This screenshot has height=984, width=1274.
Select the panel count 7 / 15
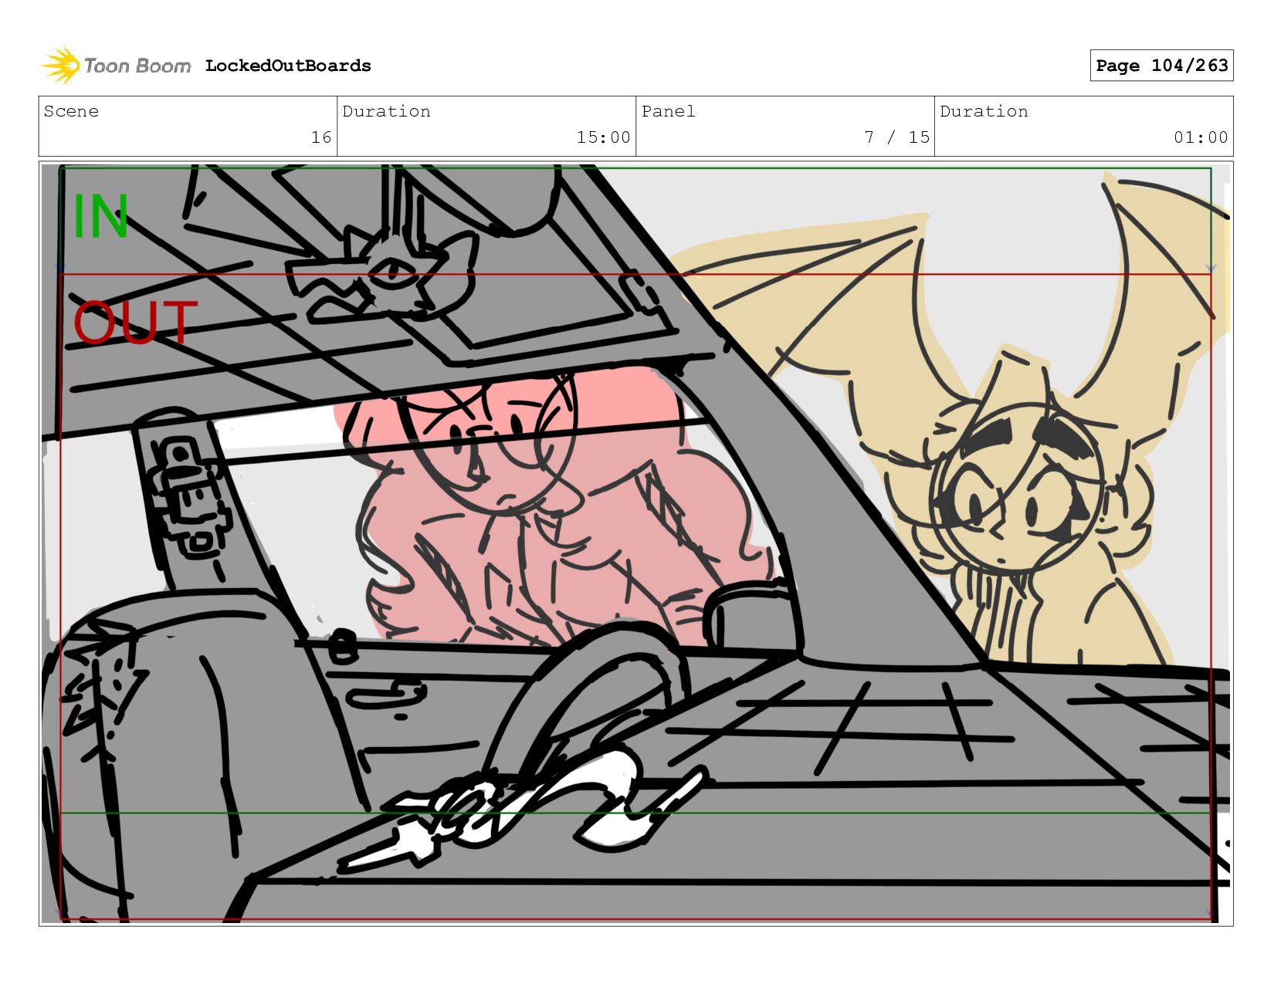[x=896, y=137]
